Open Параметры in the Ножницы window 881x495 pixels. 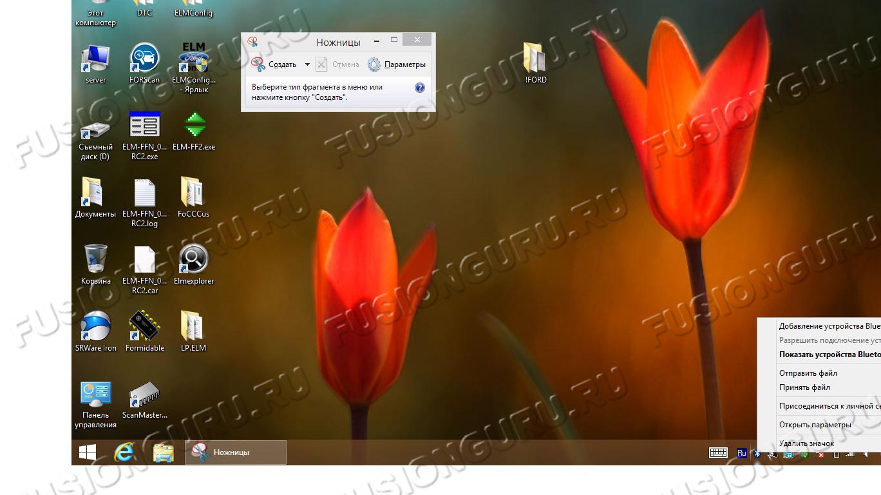(x=397, y=64)
